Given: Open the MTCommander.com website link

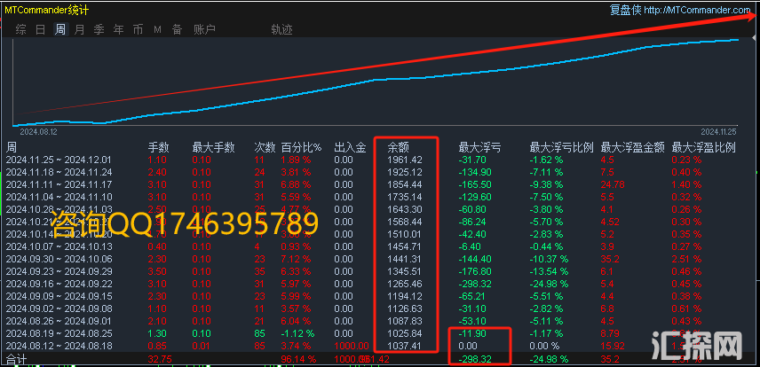Looking at the screenshot, I should click(x=698, y=10).
